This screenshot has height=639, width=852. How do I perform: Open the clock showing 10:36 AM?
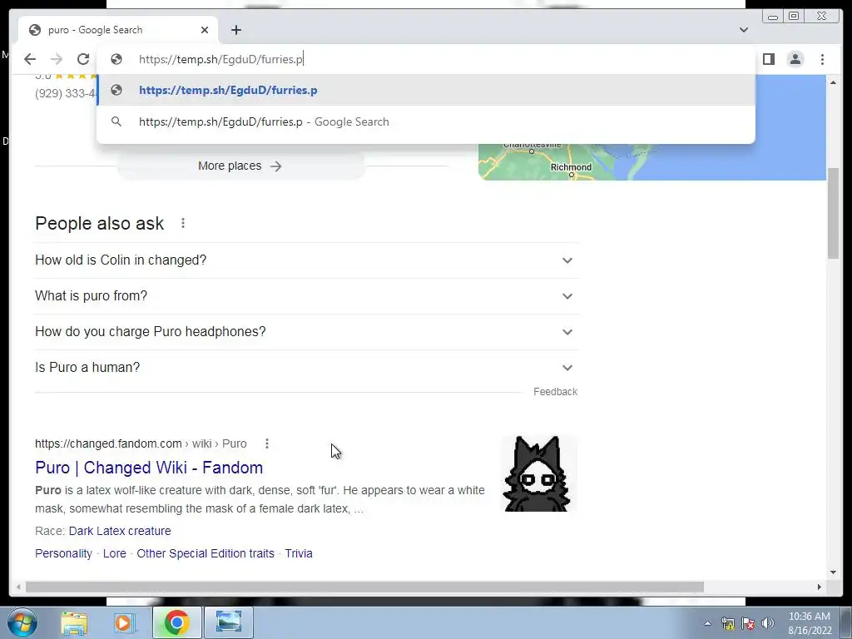point(810,623)
